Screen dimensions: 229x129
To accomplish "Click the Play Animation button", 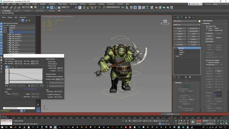I will pyautogui.click(x=182, y=121).
